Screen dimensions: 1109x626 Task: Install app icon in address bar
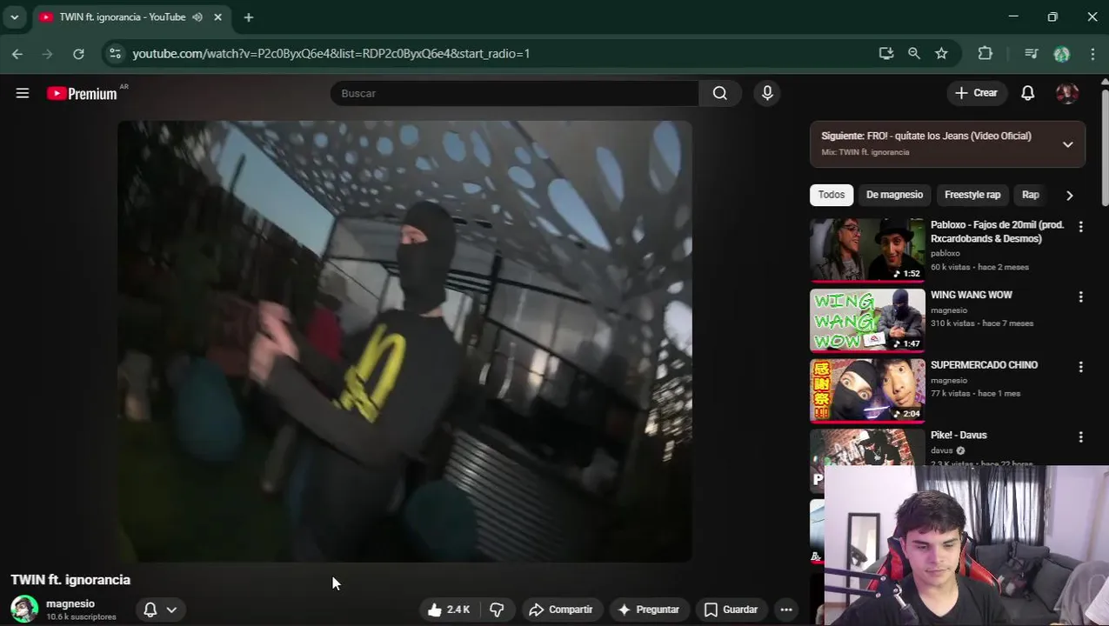coord(886,53)
